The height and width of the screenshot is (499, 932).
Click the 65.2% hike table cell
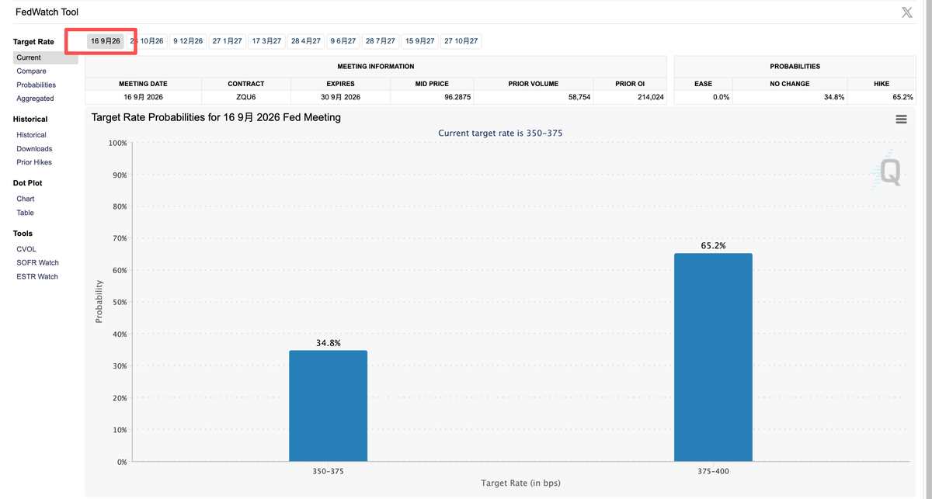pos(882,97)
